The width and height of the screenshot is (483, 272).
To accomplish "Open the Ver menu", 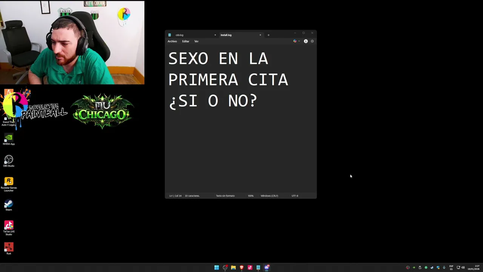I will point(196,41).
